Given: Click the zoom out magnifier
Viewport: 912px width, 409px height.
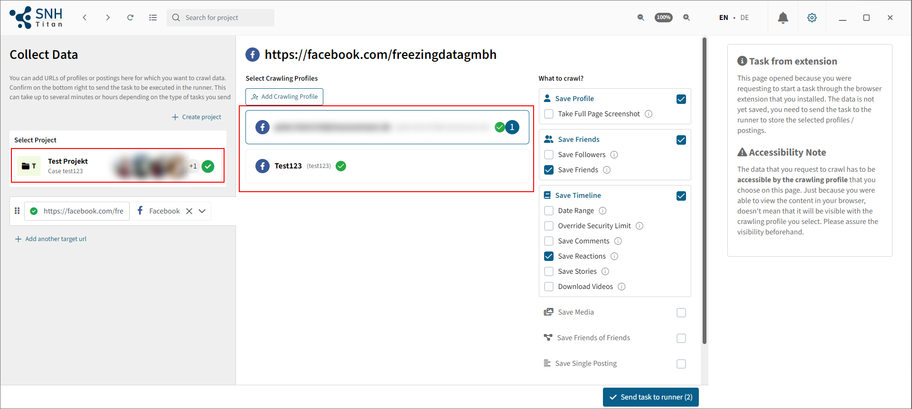Looking at the screenshot, I should coord(640,18).
